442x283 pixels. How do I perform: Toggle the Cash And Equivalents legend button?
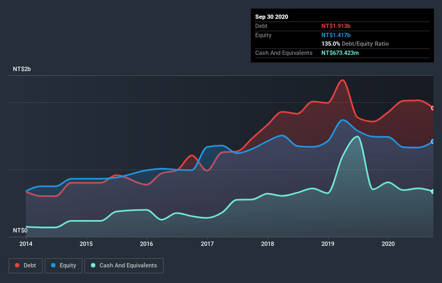point(124,266)
